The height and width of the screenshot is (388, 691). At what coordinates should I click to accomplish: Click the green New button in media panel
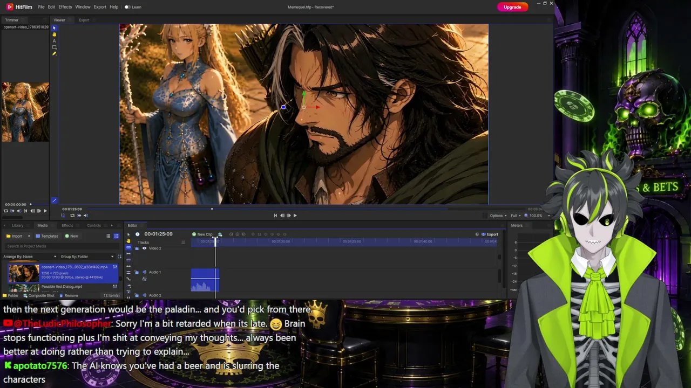click(x=71, y=236)
